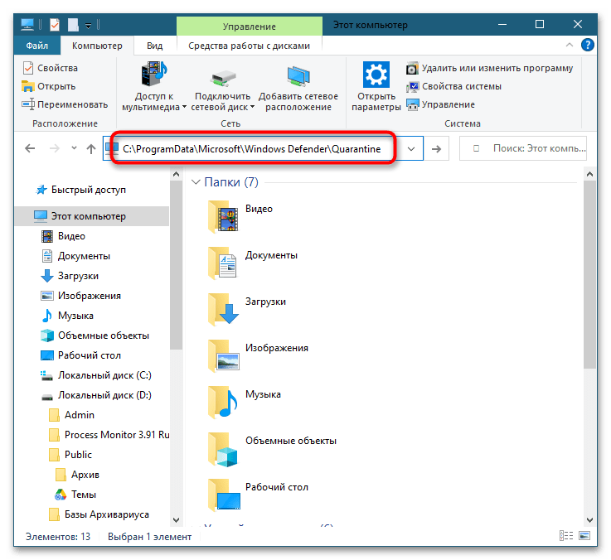This screenshot has height=560, width=611.
Task: Switch to details view icon in status bar
Action: [x=565, y=536]
